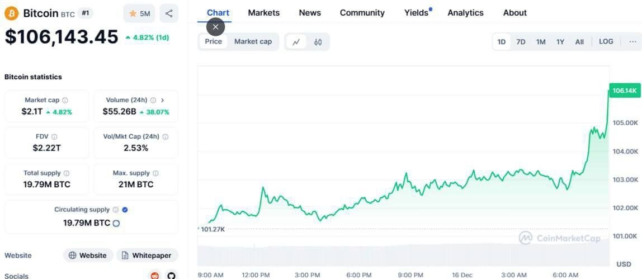The width and height of the screenshot is (642, 279).
Task: Set chart range to 1Y
Action: tap(560, 42)
